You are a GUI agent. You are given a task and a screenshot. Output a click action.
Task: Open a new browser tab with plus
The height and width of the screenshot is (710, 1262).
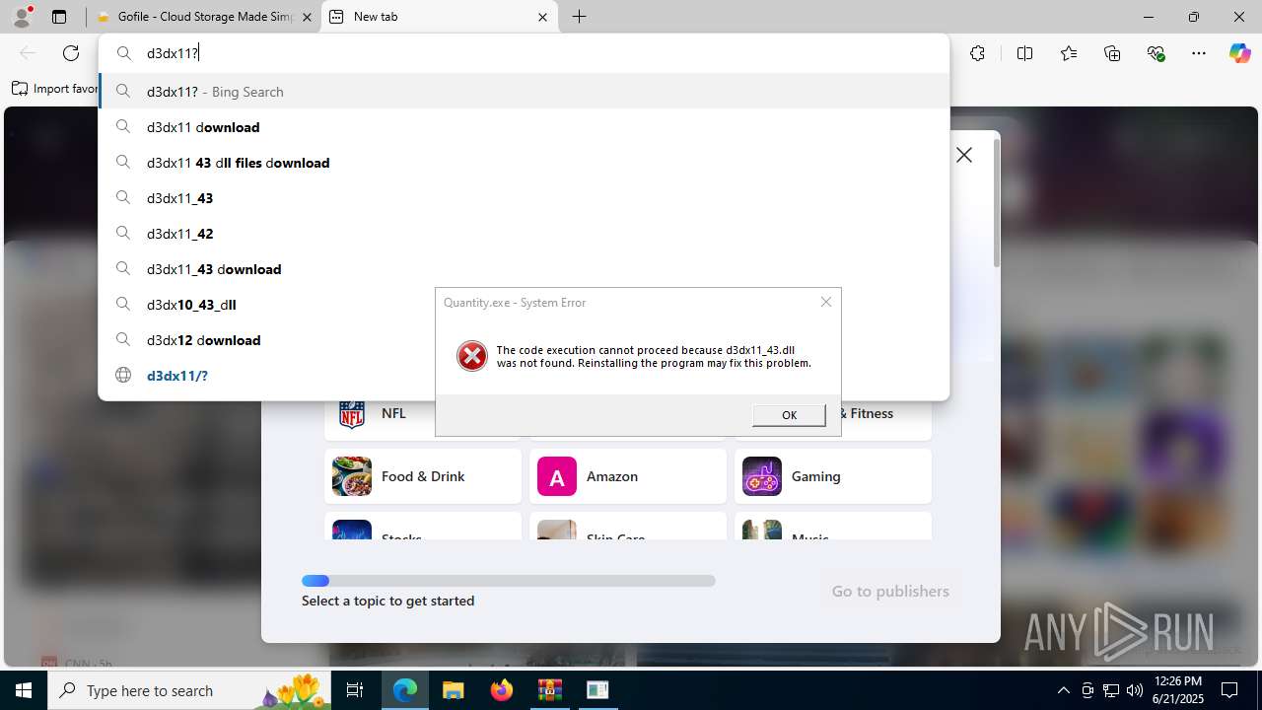point(580,17)
